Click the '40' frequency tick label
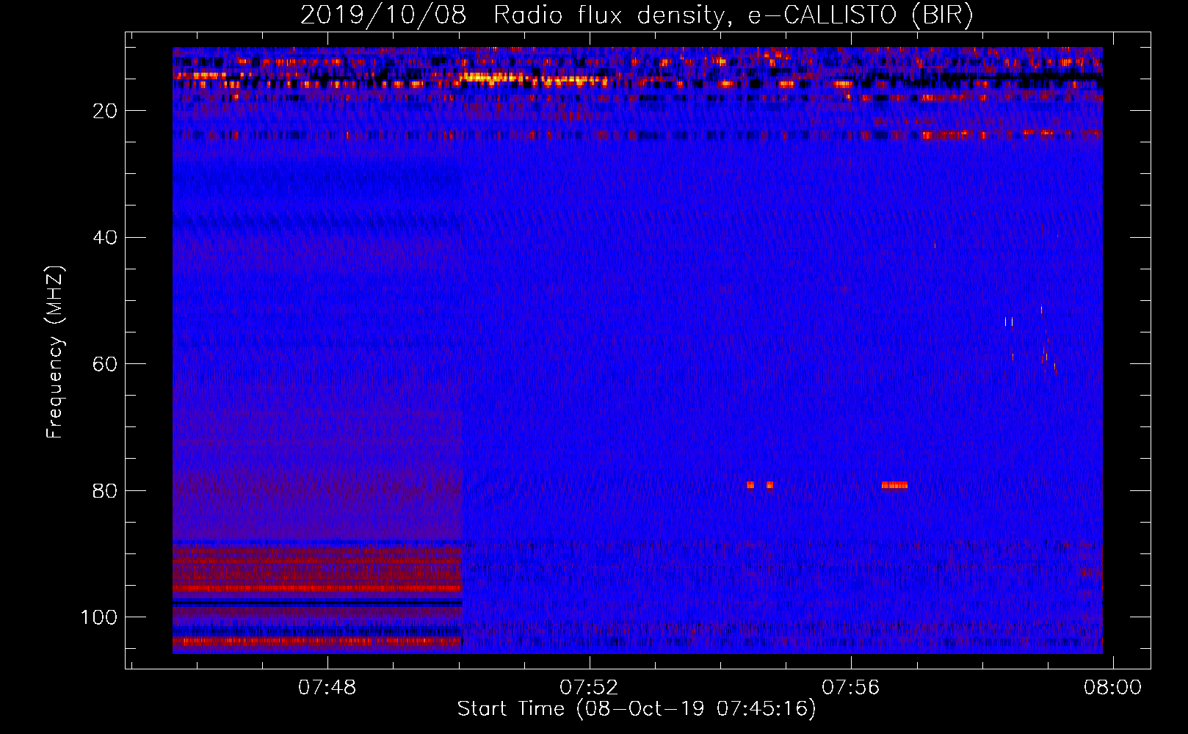 105,237
